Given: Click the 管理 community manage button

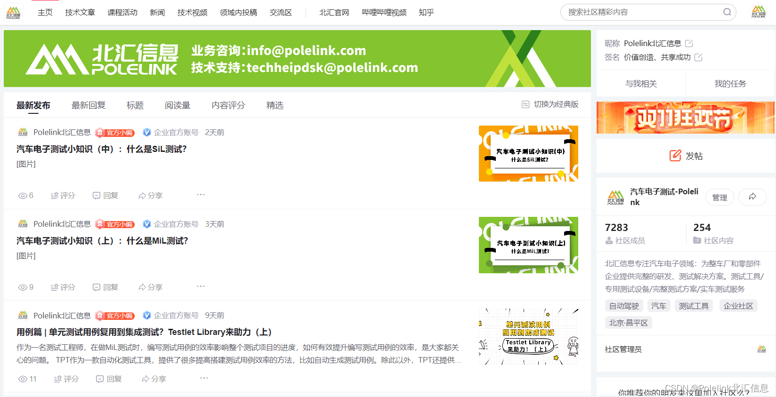Looking at the screenshot, I should (719, 198).
